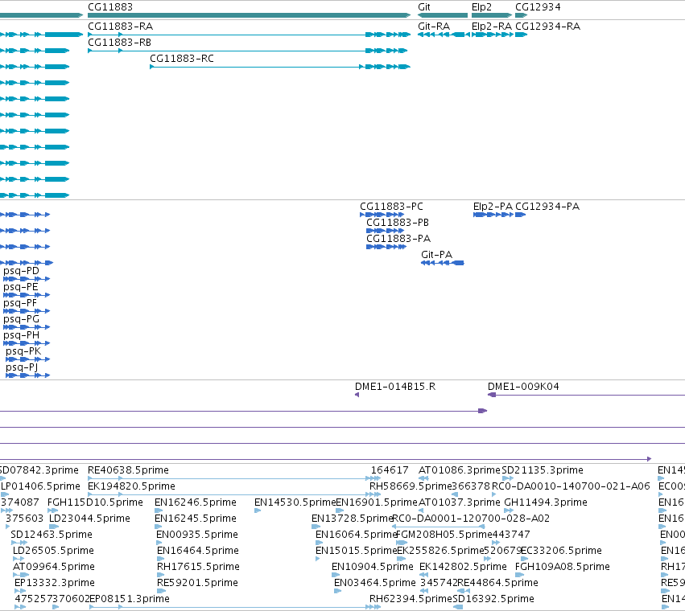Select the psq-PG protein label

point(21,319)
